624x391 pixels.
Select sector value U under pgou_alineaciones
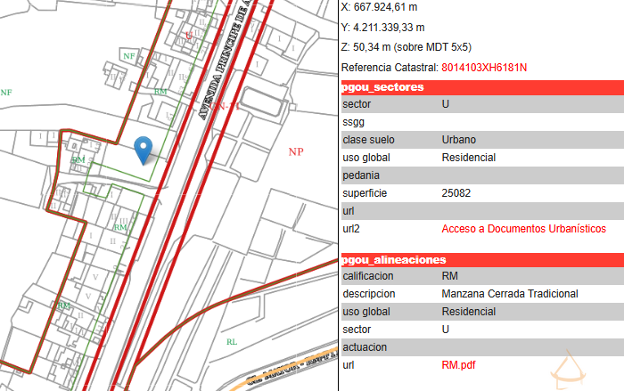(x=446, y=330)
